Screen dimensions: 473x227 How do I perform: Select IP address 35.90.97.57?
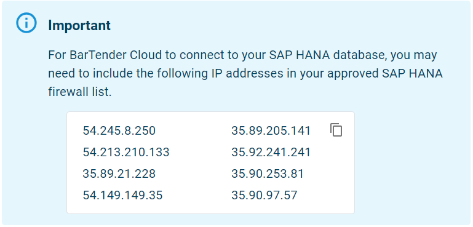(x=264, y=195)
